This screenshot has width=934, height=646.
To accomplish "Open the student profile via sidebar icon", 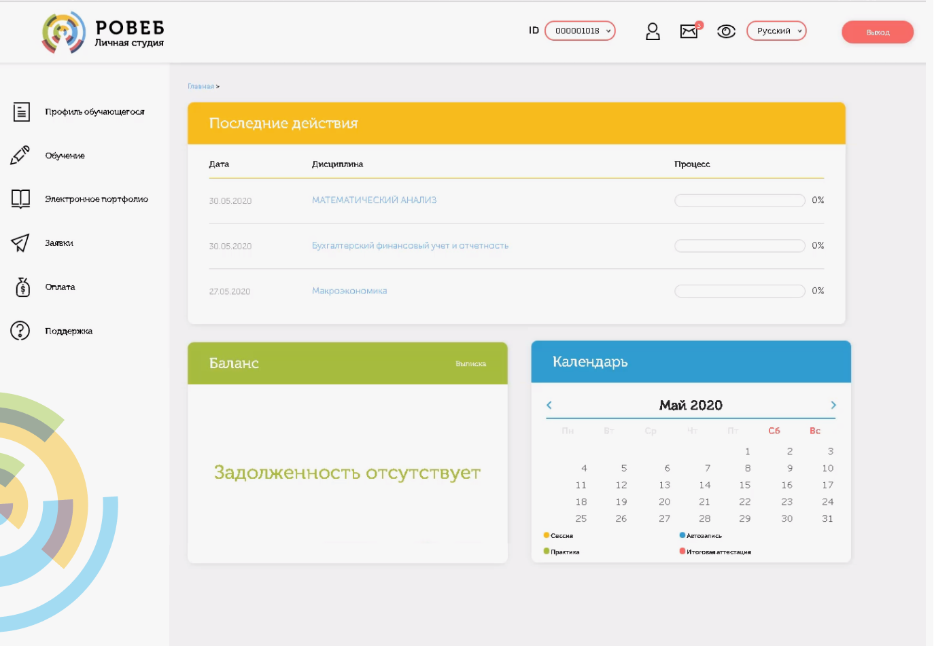I will point(21,112).
